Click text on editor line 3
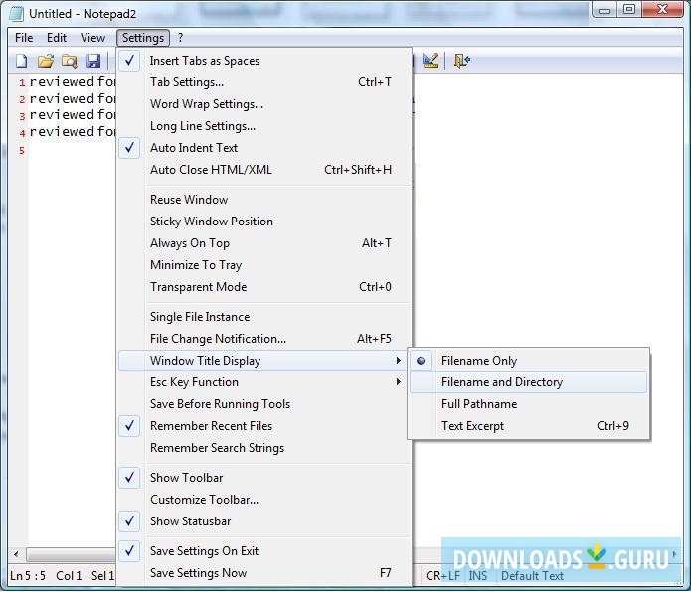This screenshot has height=592, width=691. (x=73, y=115)
